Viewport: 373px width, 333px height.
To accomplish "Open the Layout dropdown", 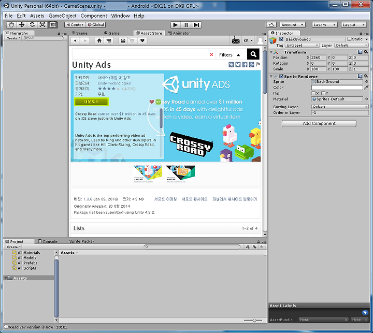I will tap(354, 25).
